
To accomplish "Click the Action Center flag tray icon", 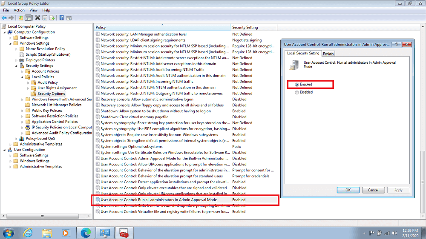I will pos(371,233).
